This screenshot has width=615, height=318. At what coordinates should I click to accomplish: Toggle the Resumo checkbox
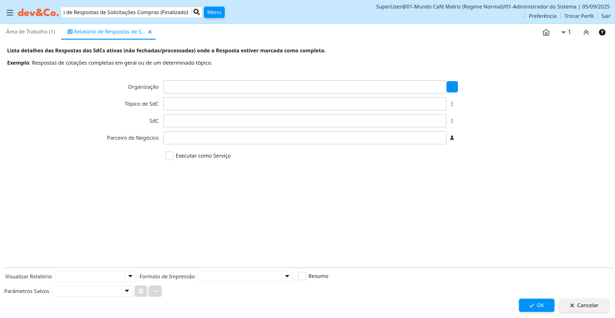click(x=302, y=276)
